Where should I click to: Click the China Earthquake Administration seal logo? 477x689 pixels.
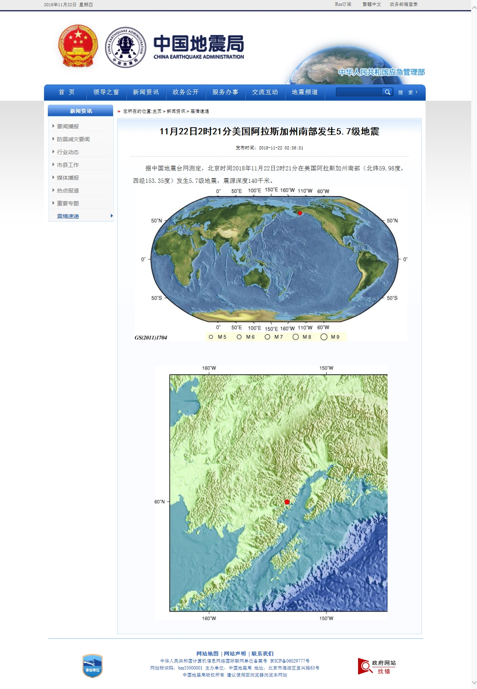(x=126, y=47)
